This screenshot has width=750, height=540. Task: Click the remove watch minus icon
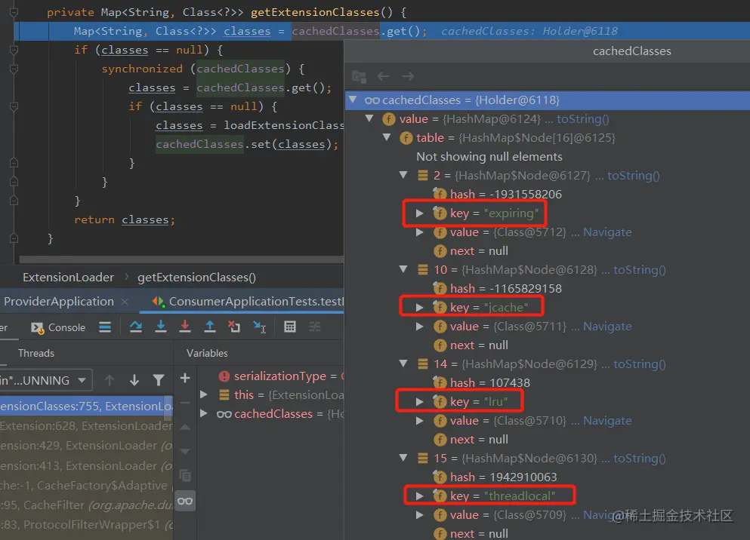click(x=185, y=403)
